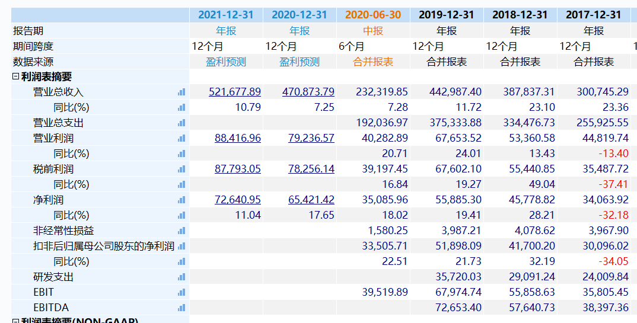Open operating profit forecast 88,416.96
The height and width of the screenshot is (323, 637).
pos(238,138)
